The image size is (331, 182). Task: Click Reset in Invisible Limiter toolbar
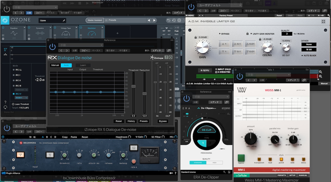click(x=279, y=15)
